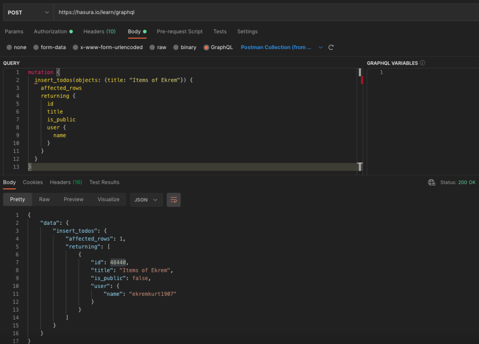Open the response Test Results tab
The height and width of the screenshot is (344, 479).
pos(104,182)
